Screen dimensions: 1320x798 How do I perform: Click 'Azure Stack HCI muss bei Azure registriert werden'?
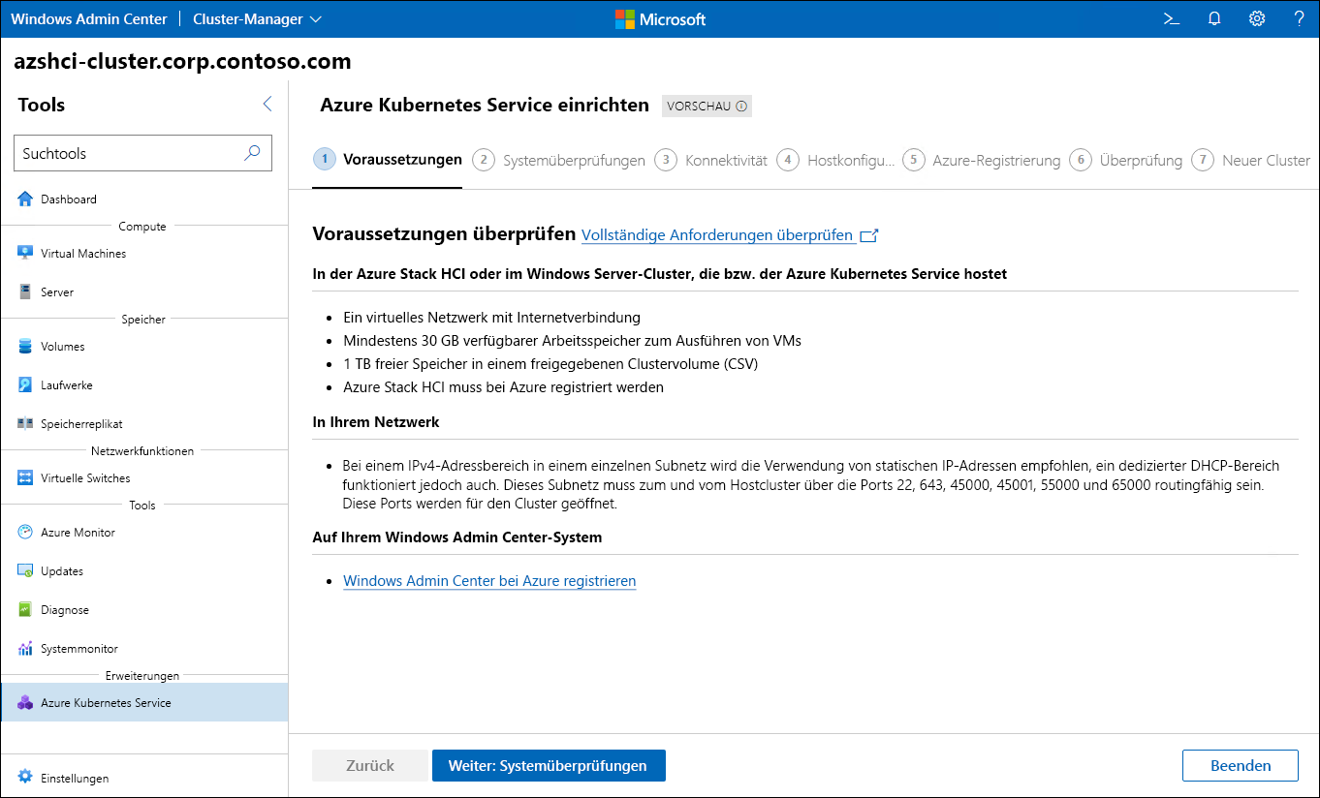[x=503, y=386]
